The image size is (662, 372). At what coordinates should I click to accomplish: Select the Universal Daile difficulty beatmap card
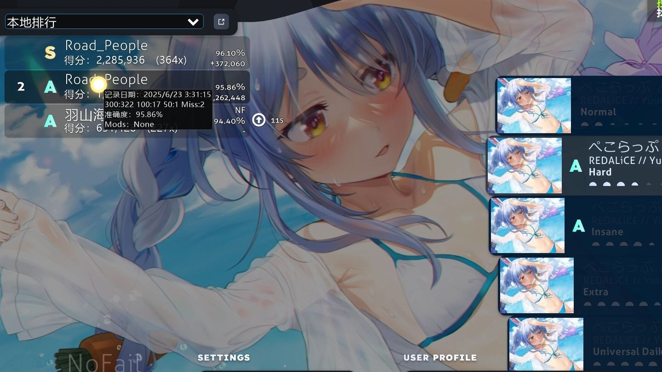[x=585, y=344]
